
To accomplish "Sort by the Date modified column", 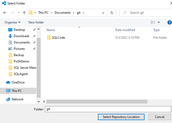I will [x=125, y=30].
